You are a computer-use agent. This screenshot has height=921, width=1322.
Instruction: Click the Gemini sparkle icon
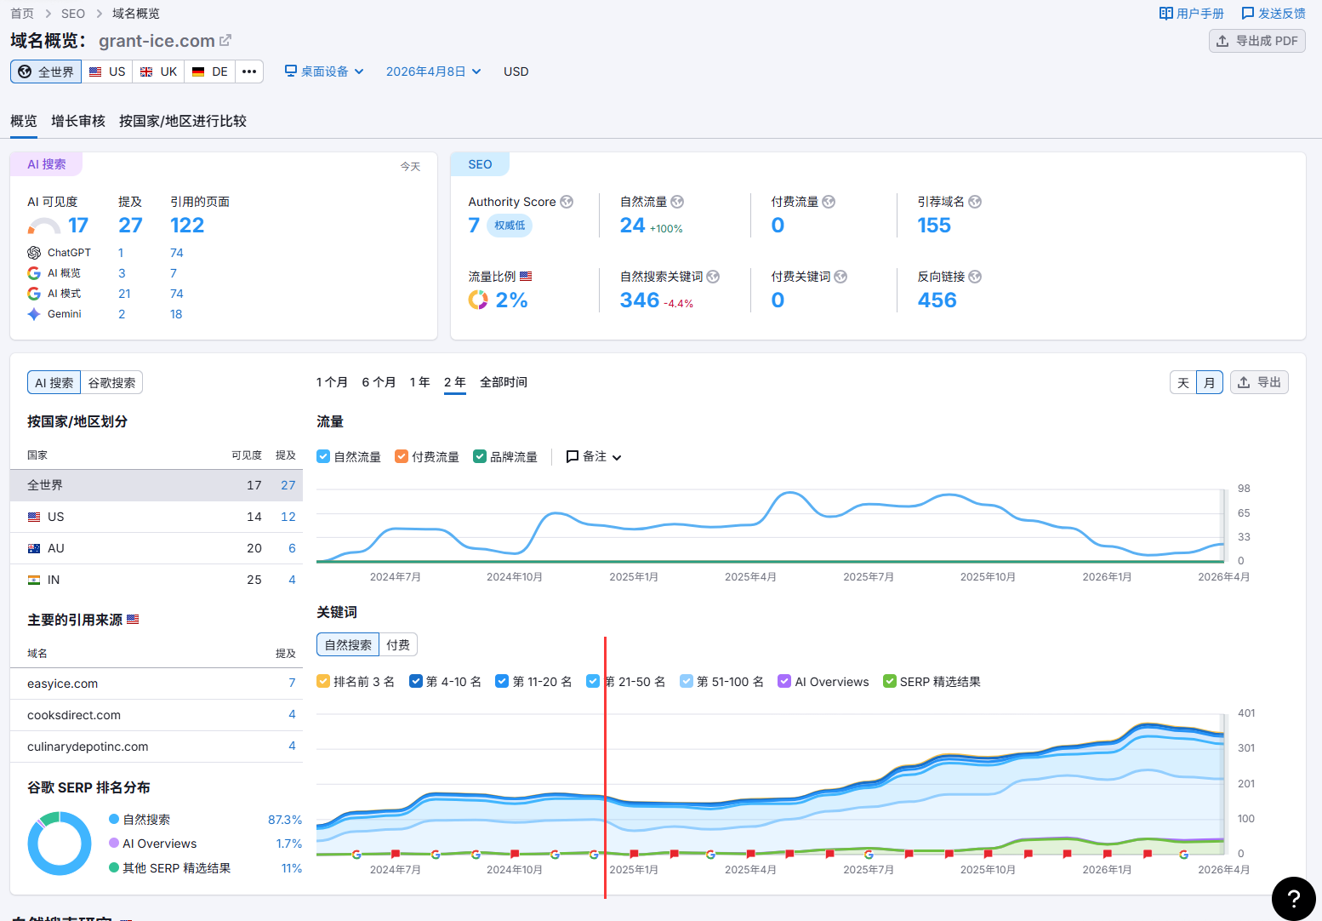pos(34,314)
